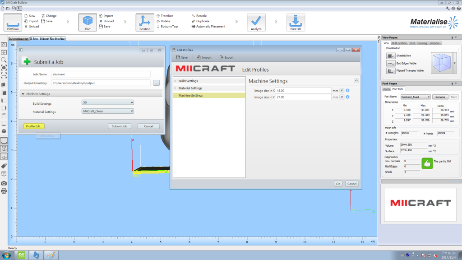Switch to the Parts tab in Part Pages

pyautogui.click(x=386, y=89)
